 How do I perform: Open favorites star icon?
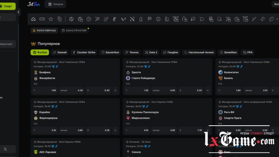pos(51,19)
